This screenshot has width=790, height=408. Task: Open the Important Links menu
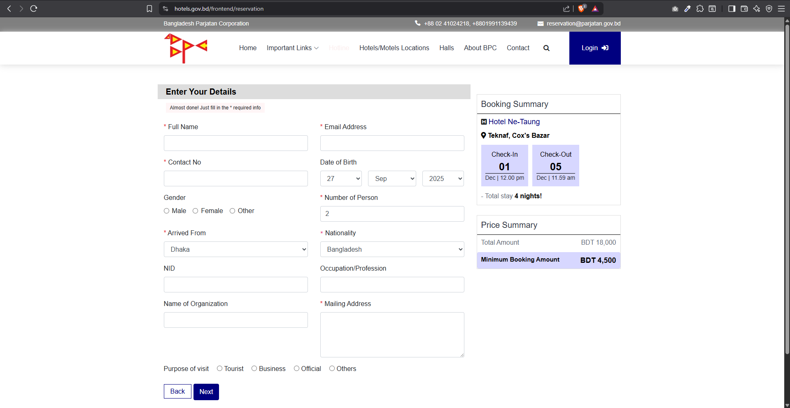(292, 48)
